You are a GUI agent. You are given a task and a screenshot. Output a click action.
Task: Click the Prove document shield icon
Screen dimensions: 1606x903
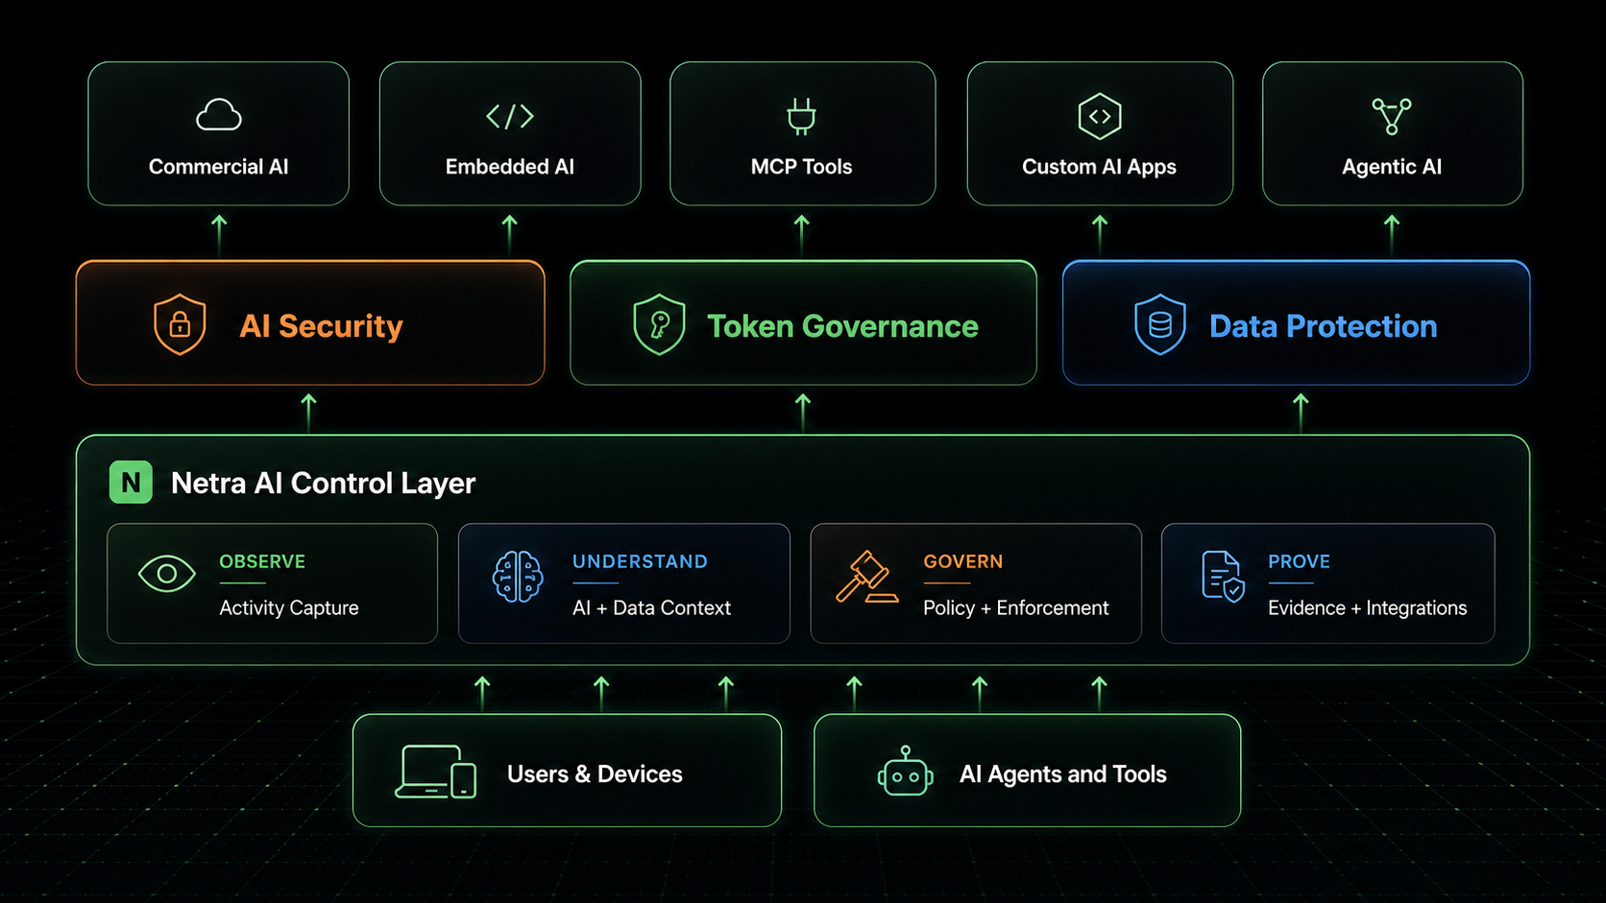(1223, 577)
